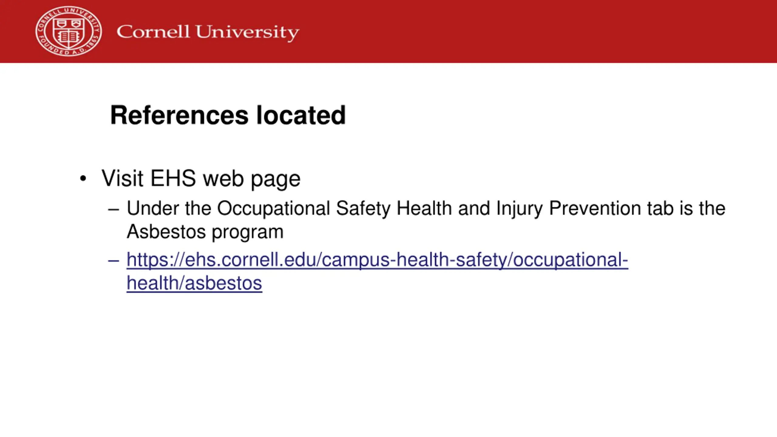Click the Cornell University seal emblem

(x=69, y=31)
